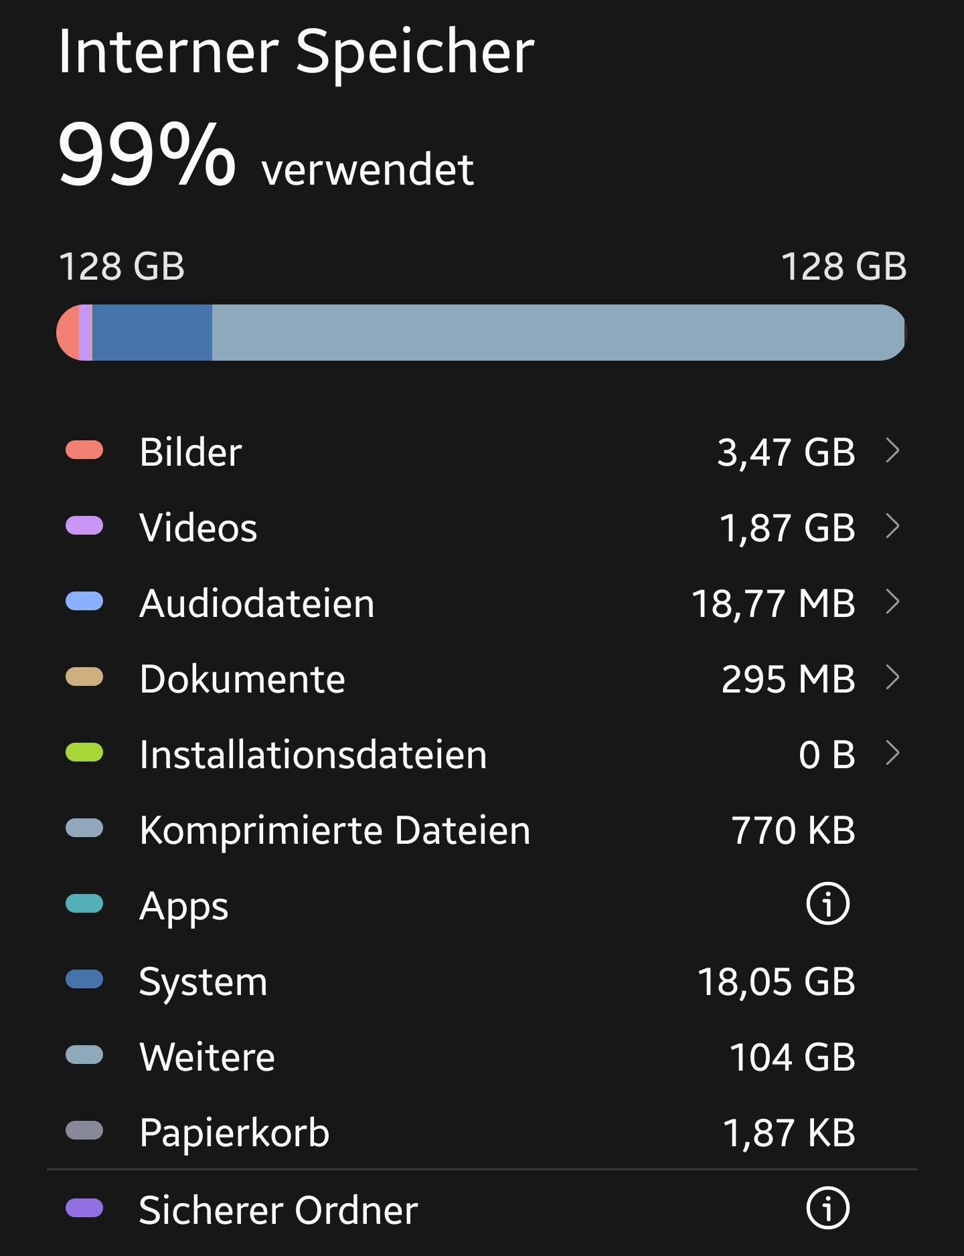Click the 104 GB Weitere value
The image size is (964, 1256).
(792, 1057)
